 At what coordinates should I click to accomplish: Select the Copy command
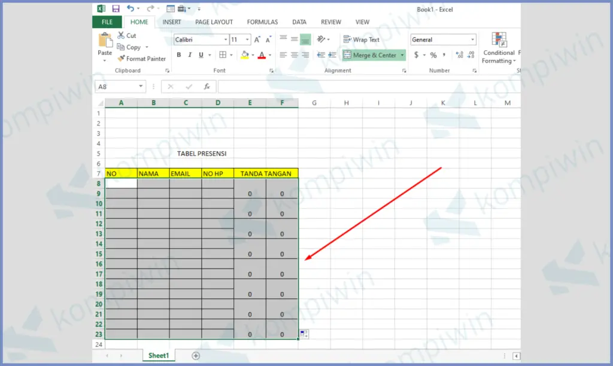pyautogui.click(x=132, y=47)
